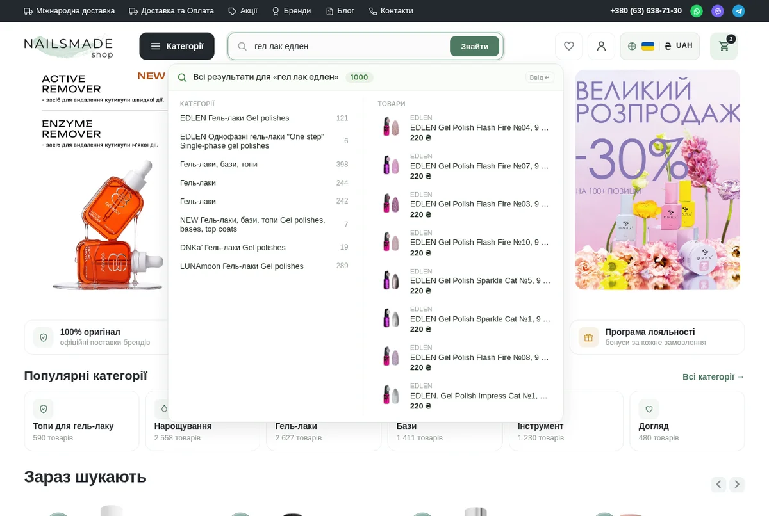Click the shield icon next to 100% оригінал
This screenshot has width=769, height=516.
point(44,337)
